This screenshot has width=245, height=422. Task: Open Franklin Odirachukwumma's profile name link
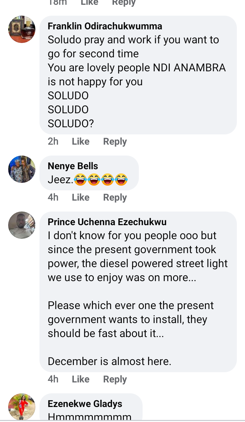(x=105, y=26)
